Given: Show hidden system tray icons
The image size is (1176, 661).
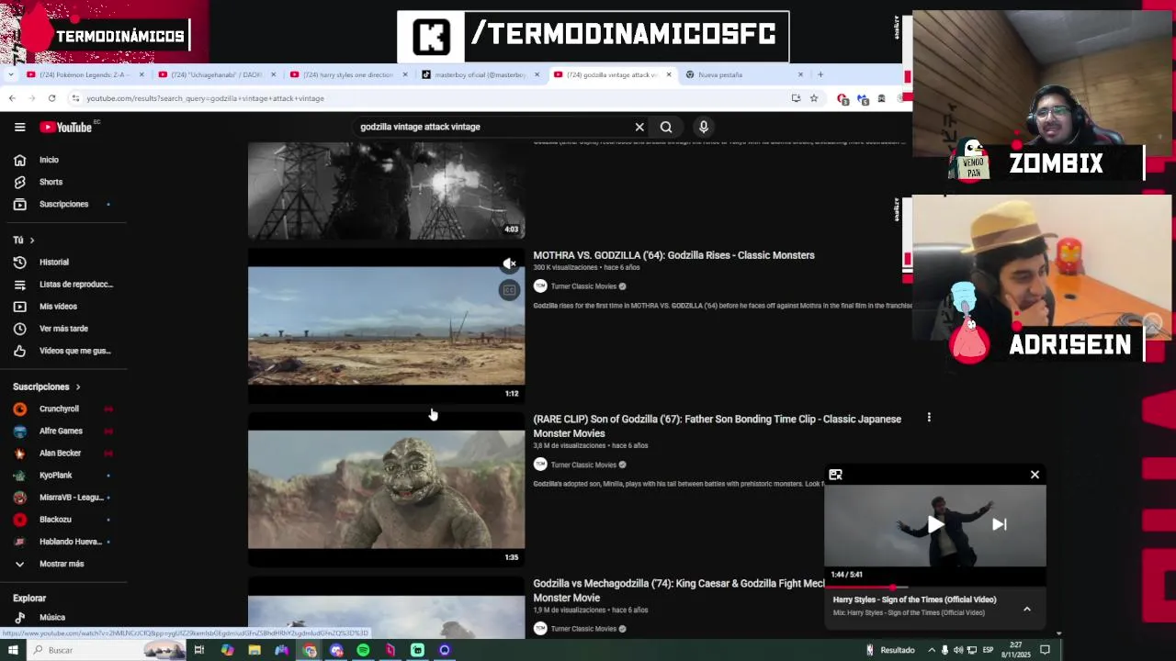Looking at the screenshot, I should pyautogui.click(x=932, y=650).
